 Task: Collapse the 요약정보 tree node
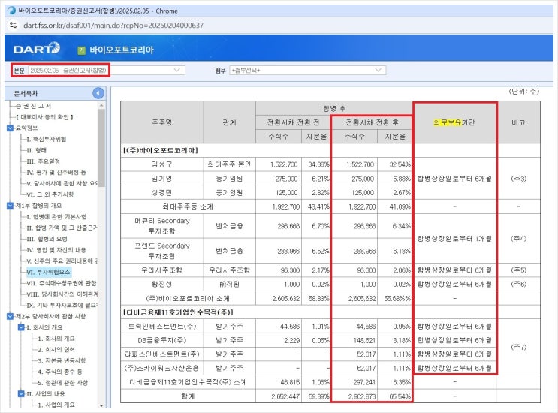(x=10, y=128)
